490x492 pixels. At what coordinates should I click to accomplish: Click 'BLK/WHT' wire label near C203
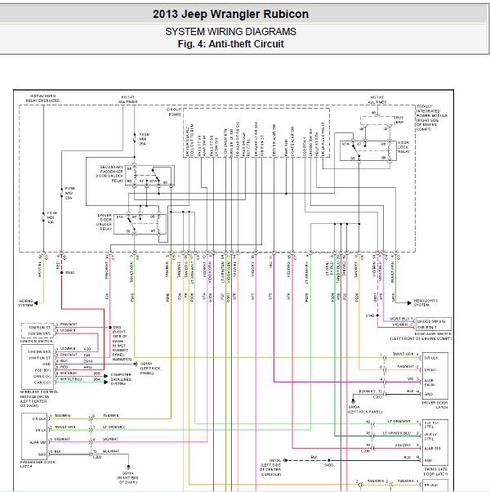tap(111, 451)
